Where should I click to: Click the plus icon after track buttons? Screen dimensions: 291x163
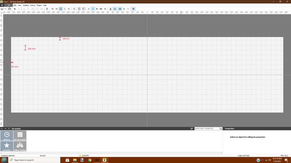(x=124, y=9)
